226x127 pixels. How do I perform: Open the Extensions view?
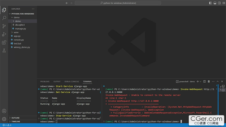click(x=4, y=42)
